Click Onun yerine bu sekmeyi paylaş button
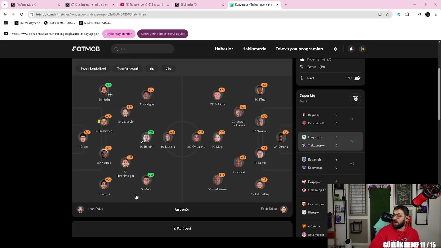 click(x=163, y=34)
